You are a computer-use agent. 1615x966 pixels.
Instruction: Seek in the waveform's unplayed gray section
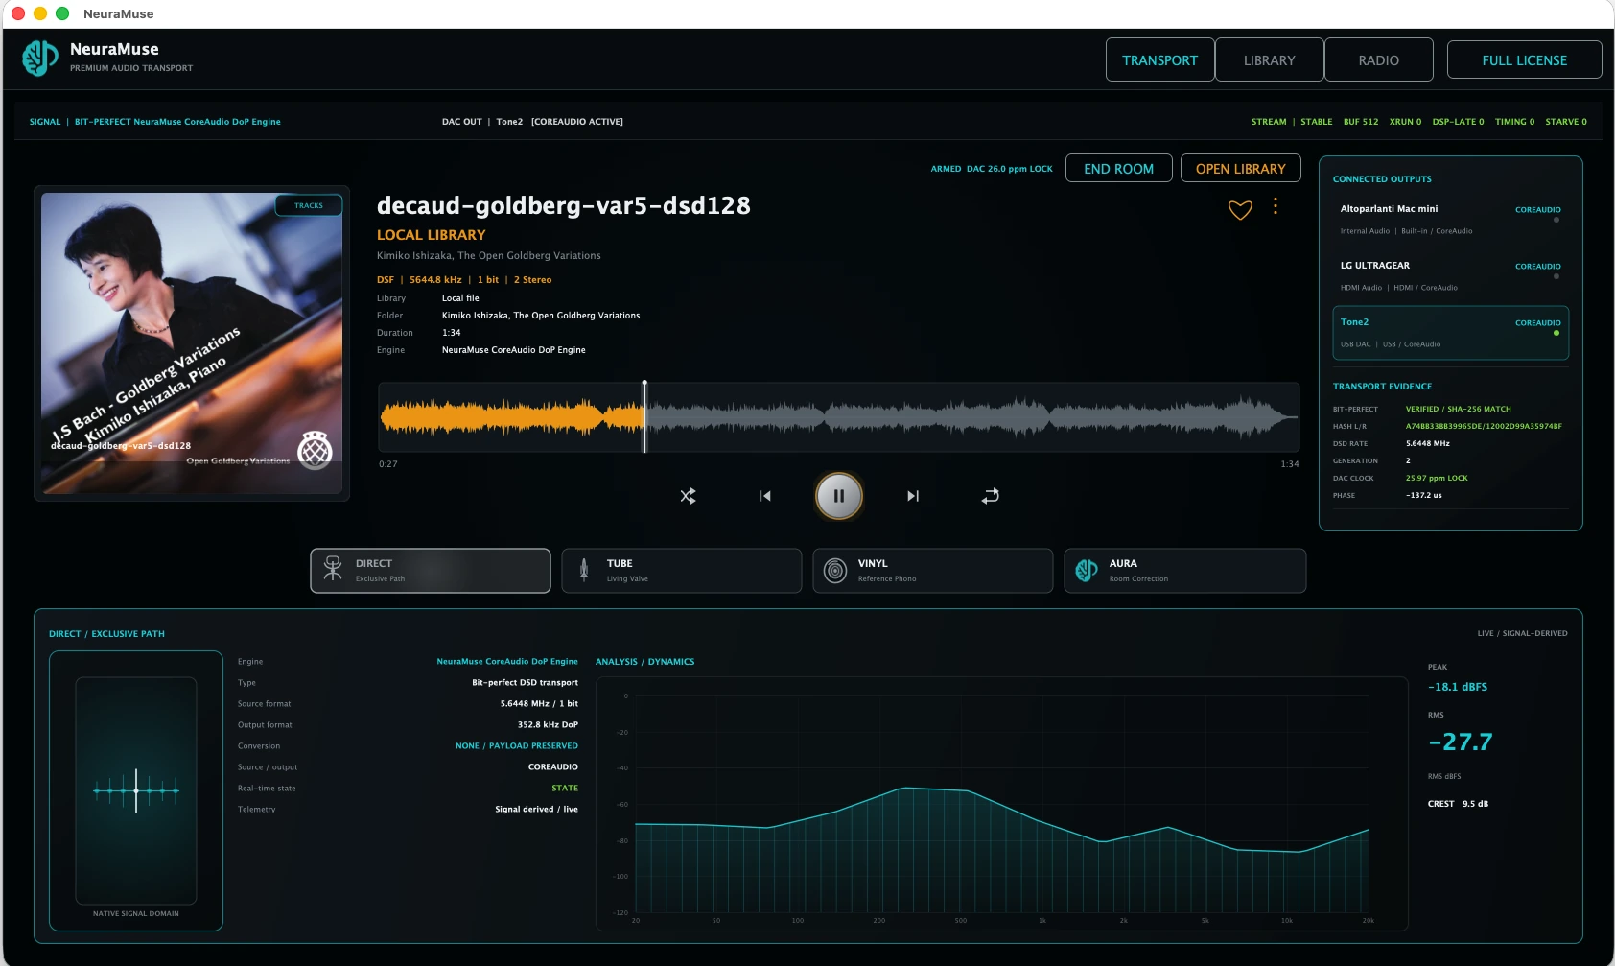(x=971, y=417)
